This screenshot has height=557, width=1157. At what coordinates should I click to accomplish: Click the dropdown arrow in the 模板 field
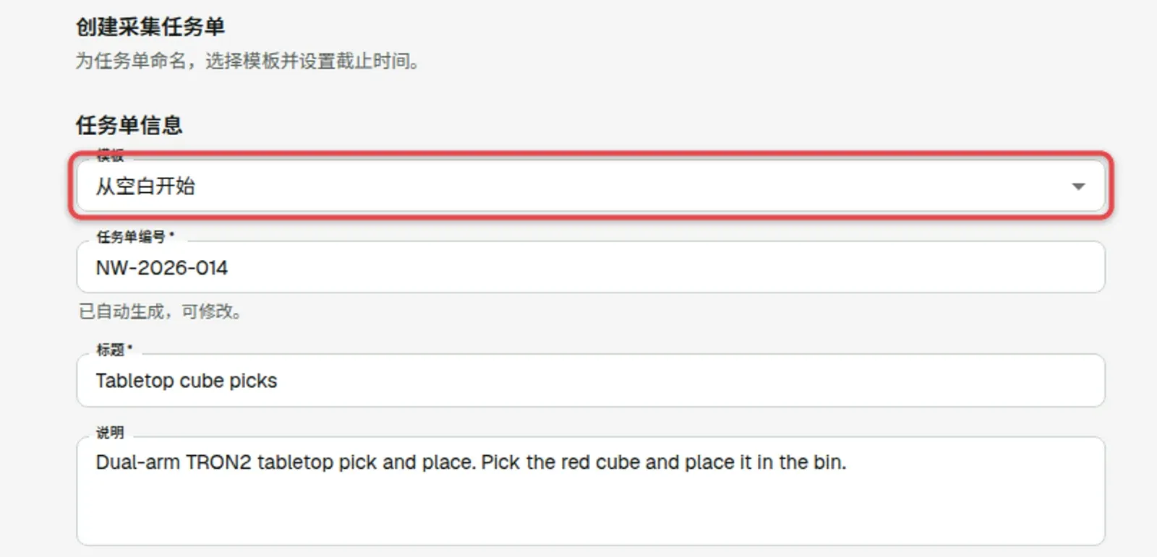pos(1078,186)
